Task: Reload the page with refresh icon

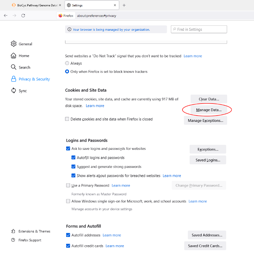Action: tap(23, 16)
